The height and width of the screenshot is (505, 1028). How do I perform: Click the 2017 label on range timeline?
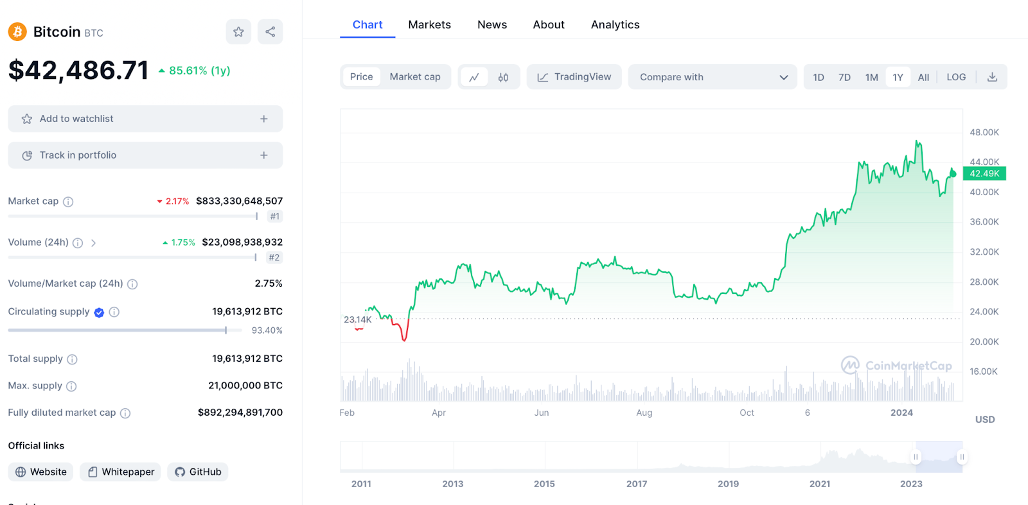click(x=637, y=484)
